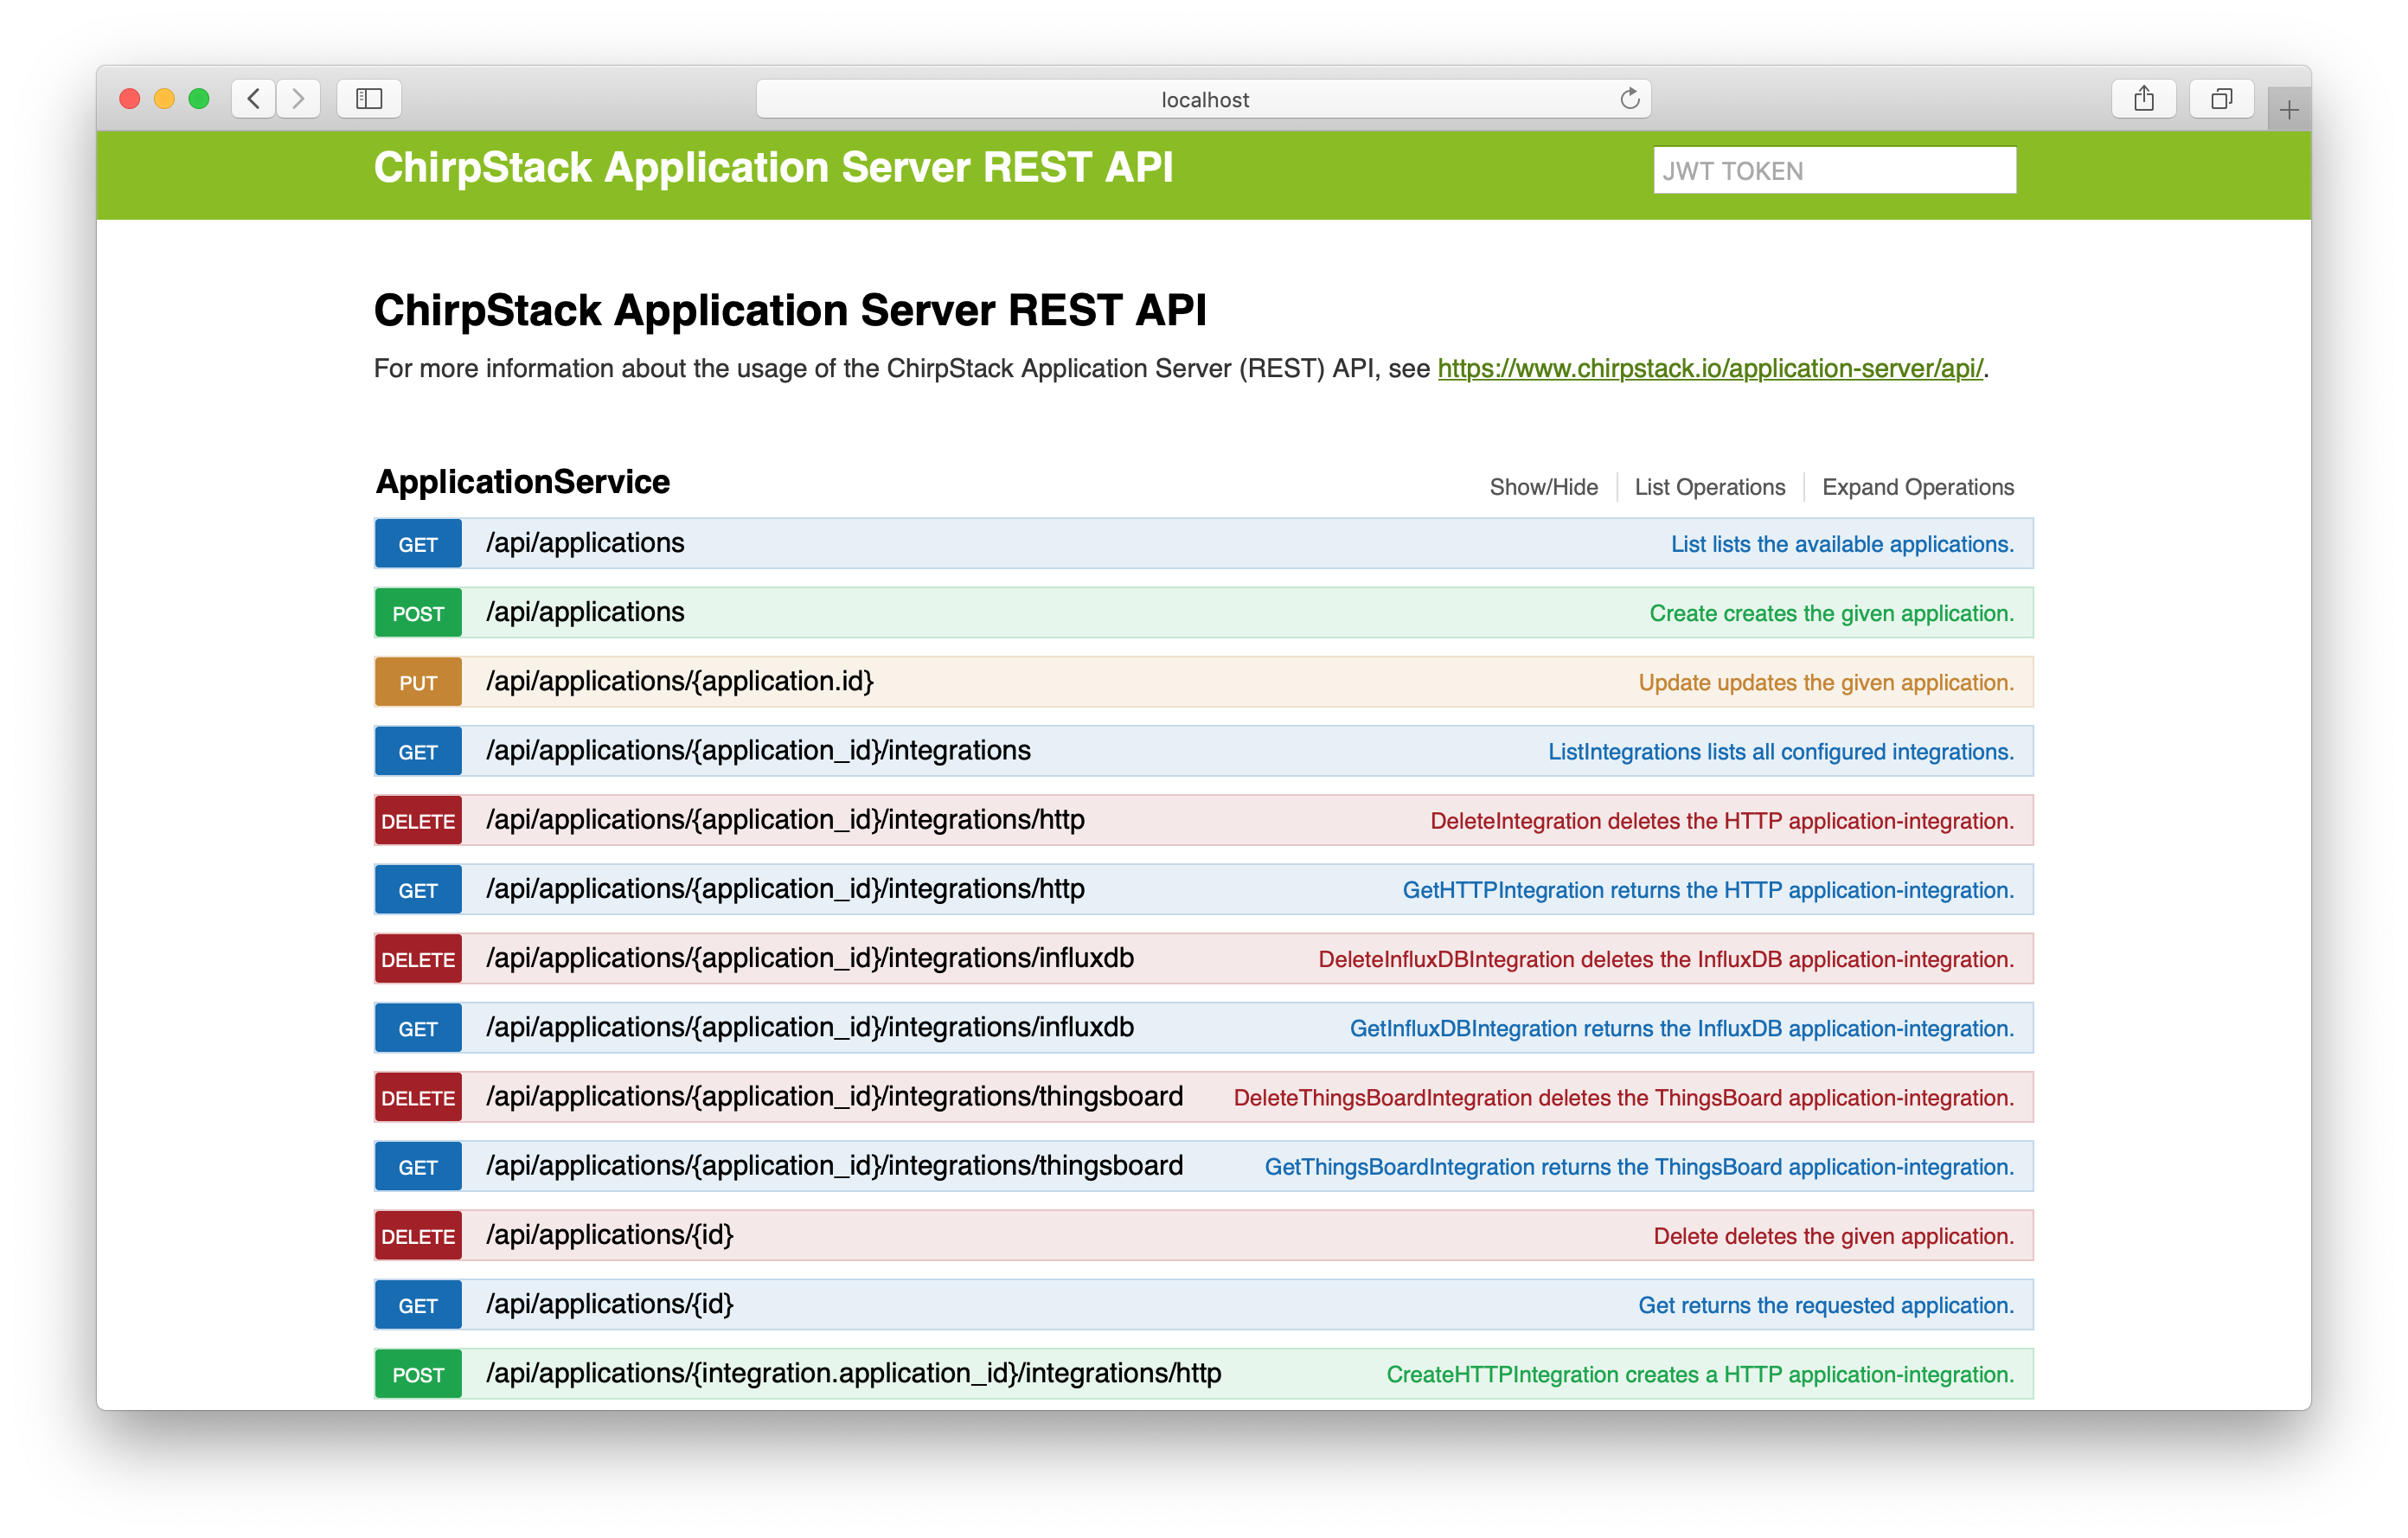Click the green header title 'ChirpStack Application Server REST API'
2408x1538 pixels.
pos(773,167)
